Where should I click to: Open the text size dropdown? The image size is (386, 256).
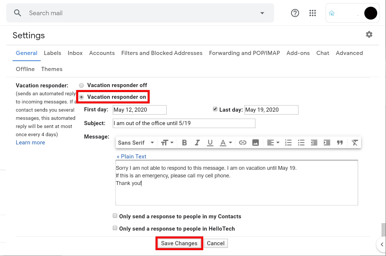click(x=167, y=143)
